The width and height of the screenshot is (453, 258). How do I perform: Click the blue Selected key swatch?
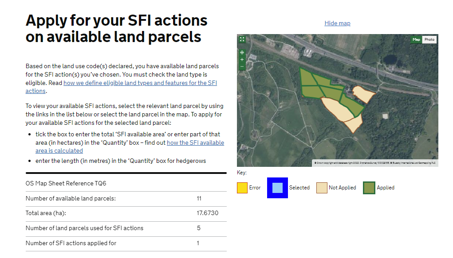point(277,188)
